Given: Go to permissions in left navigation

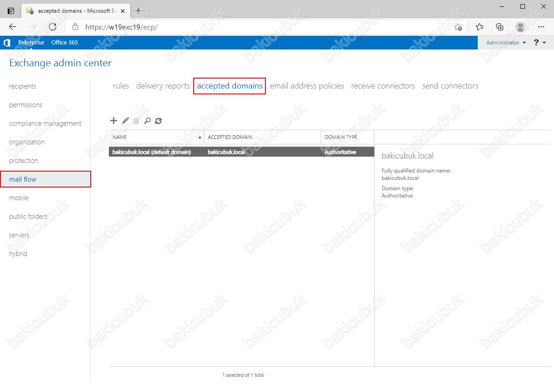Looking at the screenshot, I should (25, 105).
